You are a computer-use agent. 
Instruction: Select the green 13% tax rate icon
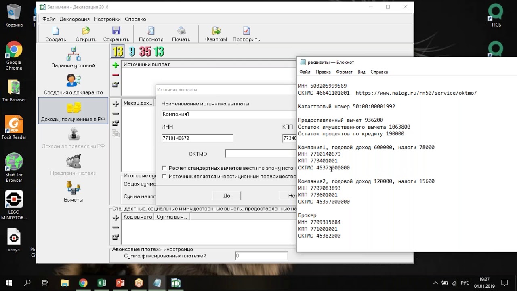159,52
